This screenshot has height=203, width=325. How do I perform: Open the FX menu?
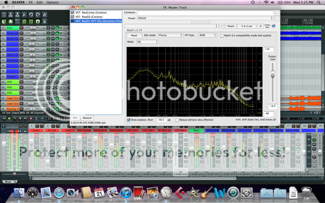coord(31,3)
